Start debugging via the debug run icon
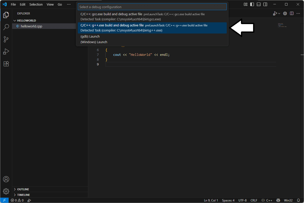The width and height of the screenshot is (304, 203). coord(275,13)
